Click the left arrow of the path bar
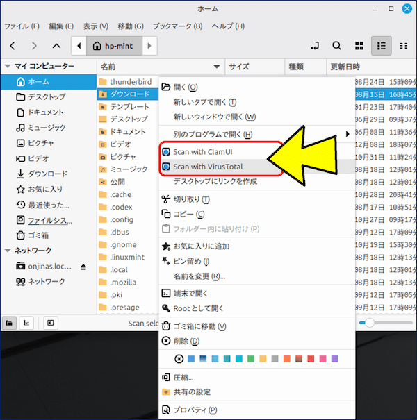The width and height of the screenshot is (417, 420). pos(79,46)
